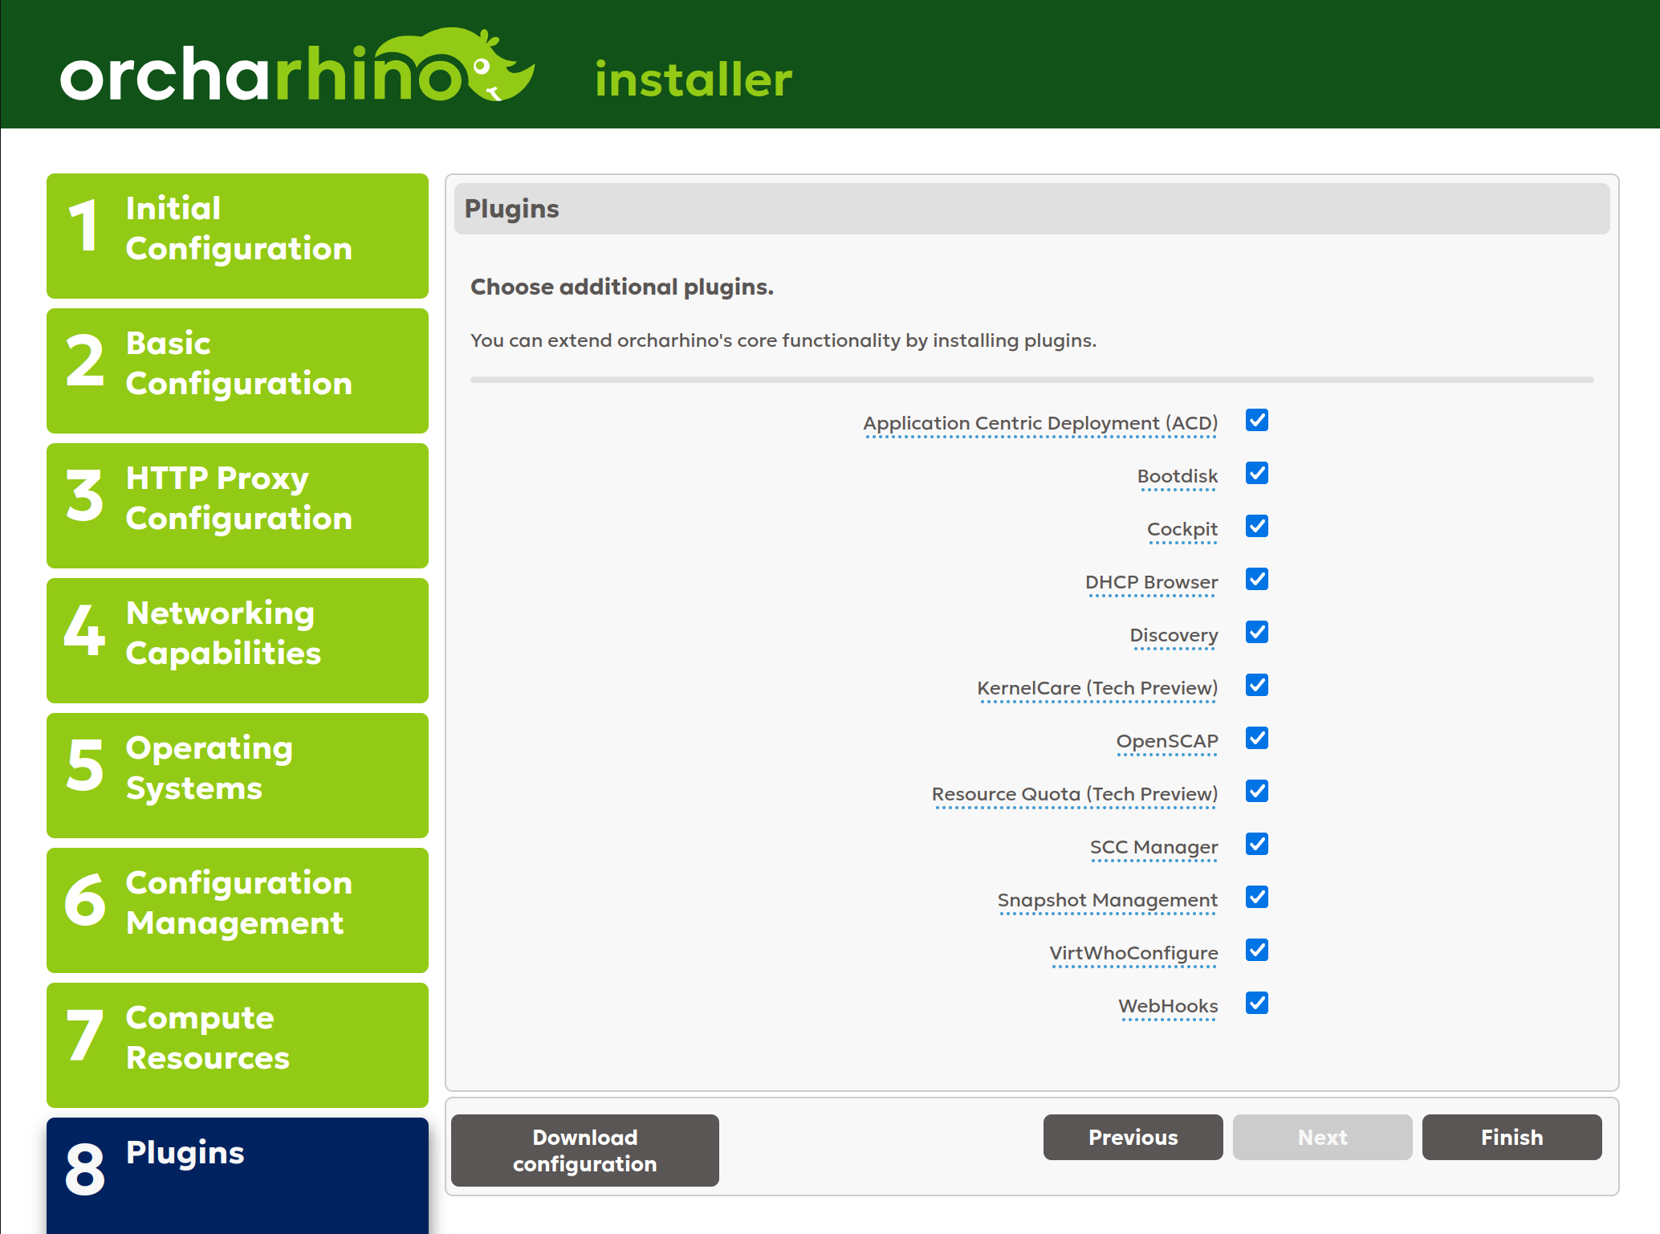1660x1234 pixels.
Task: Follow the SCC Manager plugin link
Action: 1153,846
